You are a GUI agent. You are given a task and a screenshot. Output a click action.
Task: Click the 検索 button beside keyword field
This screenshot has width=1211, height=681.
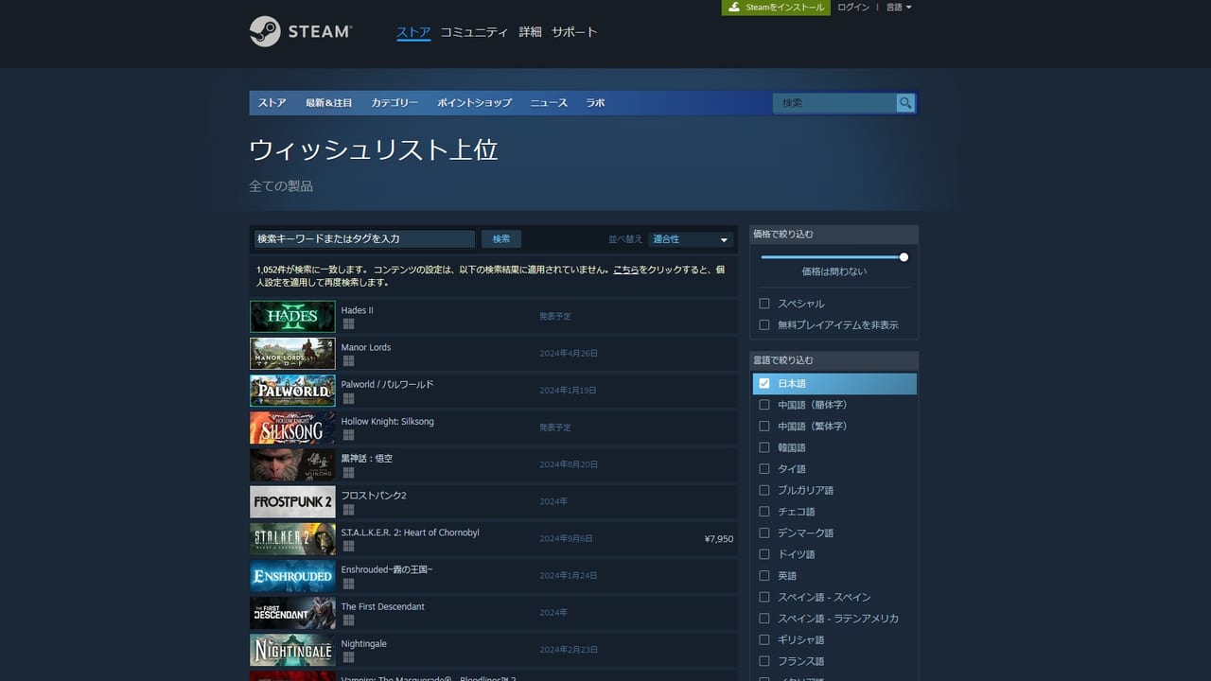(x=501, y=239)
